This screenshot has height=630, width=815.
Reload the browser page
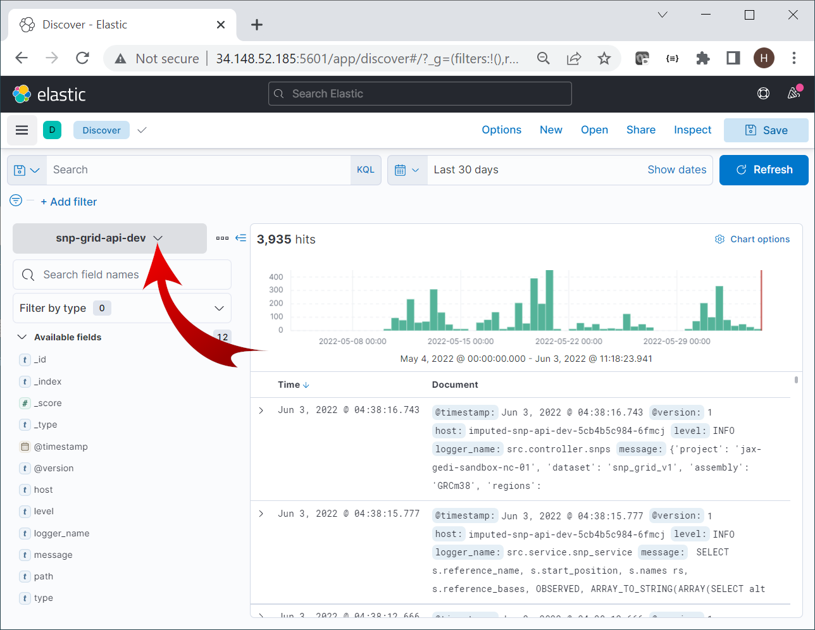pyautogui.click(x=82, y=58)
